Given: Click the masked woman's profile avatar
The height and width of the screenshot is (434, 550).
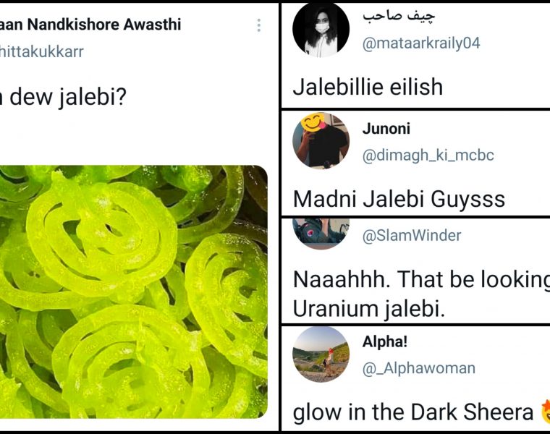Looking at the screenshot, I should (x=321, y=30).
